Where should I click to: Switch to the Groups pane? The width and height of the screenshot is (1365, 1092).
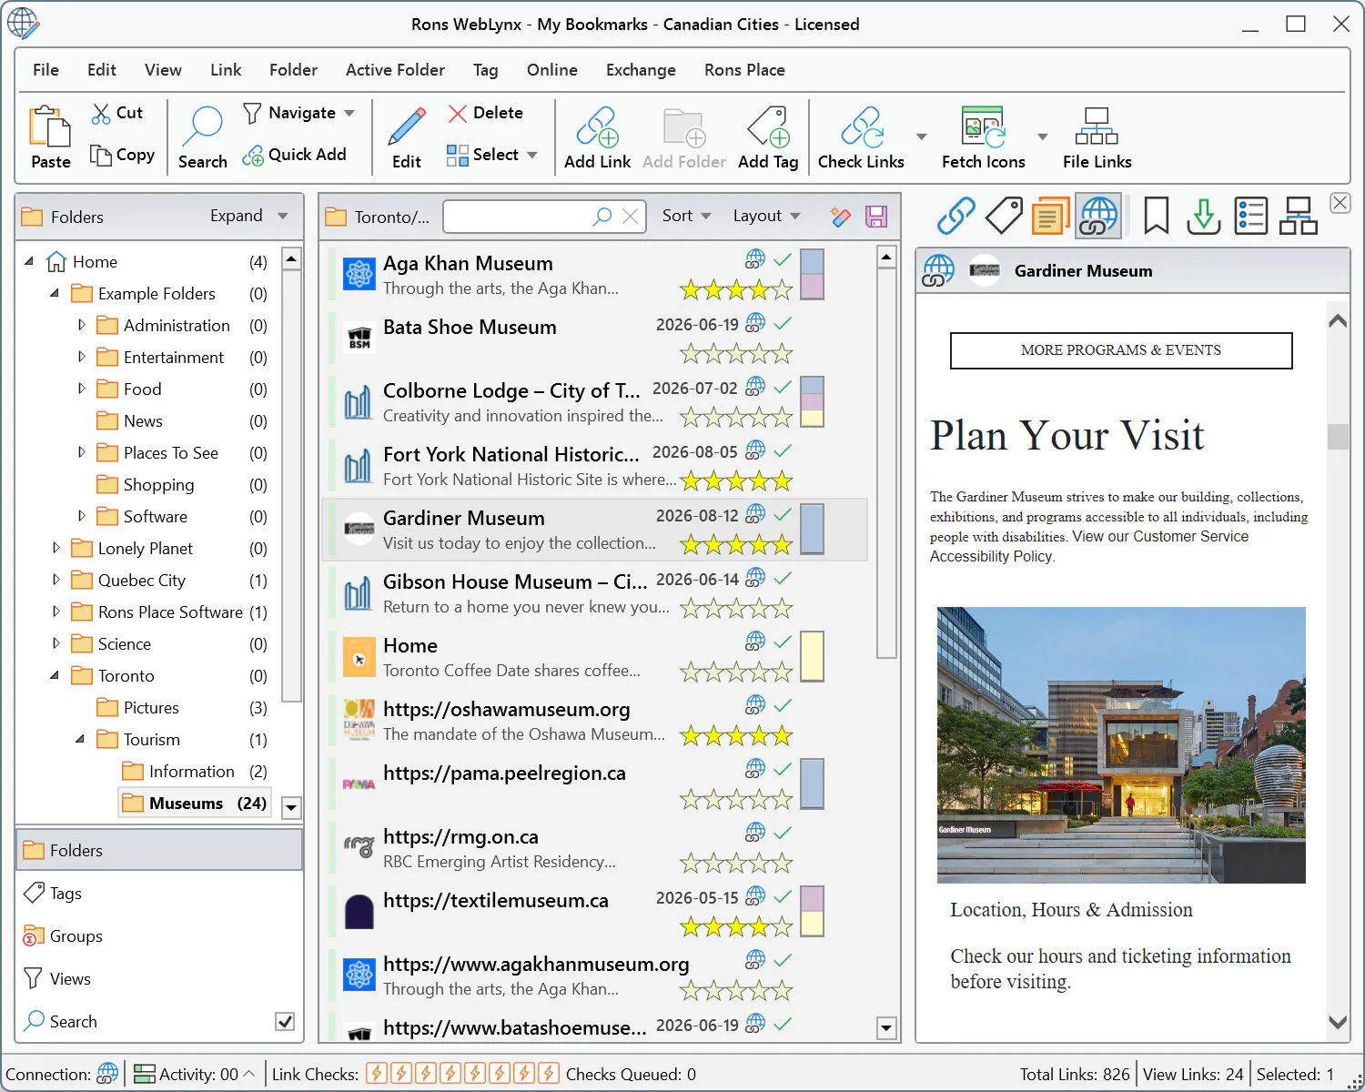(158, 935)
